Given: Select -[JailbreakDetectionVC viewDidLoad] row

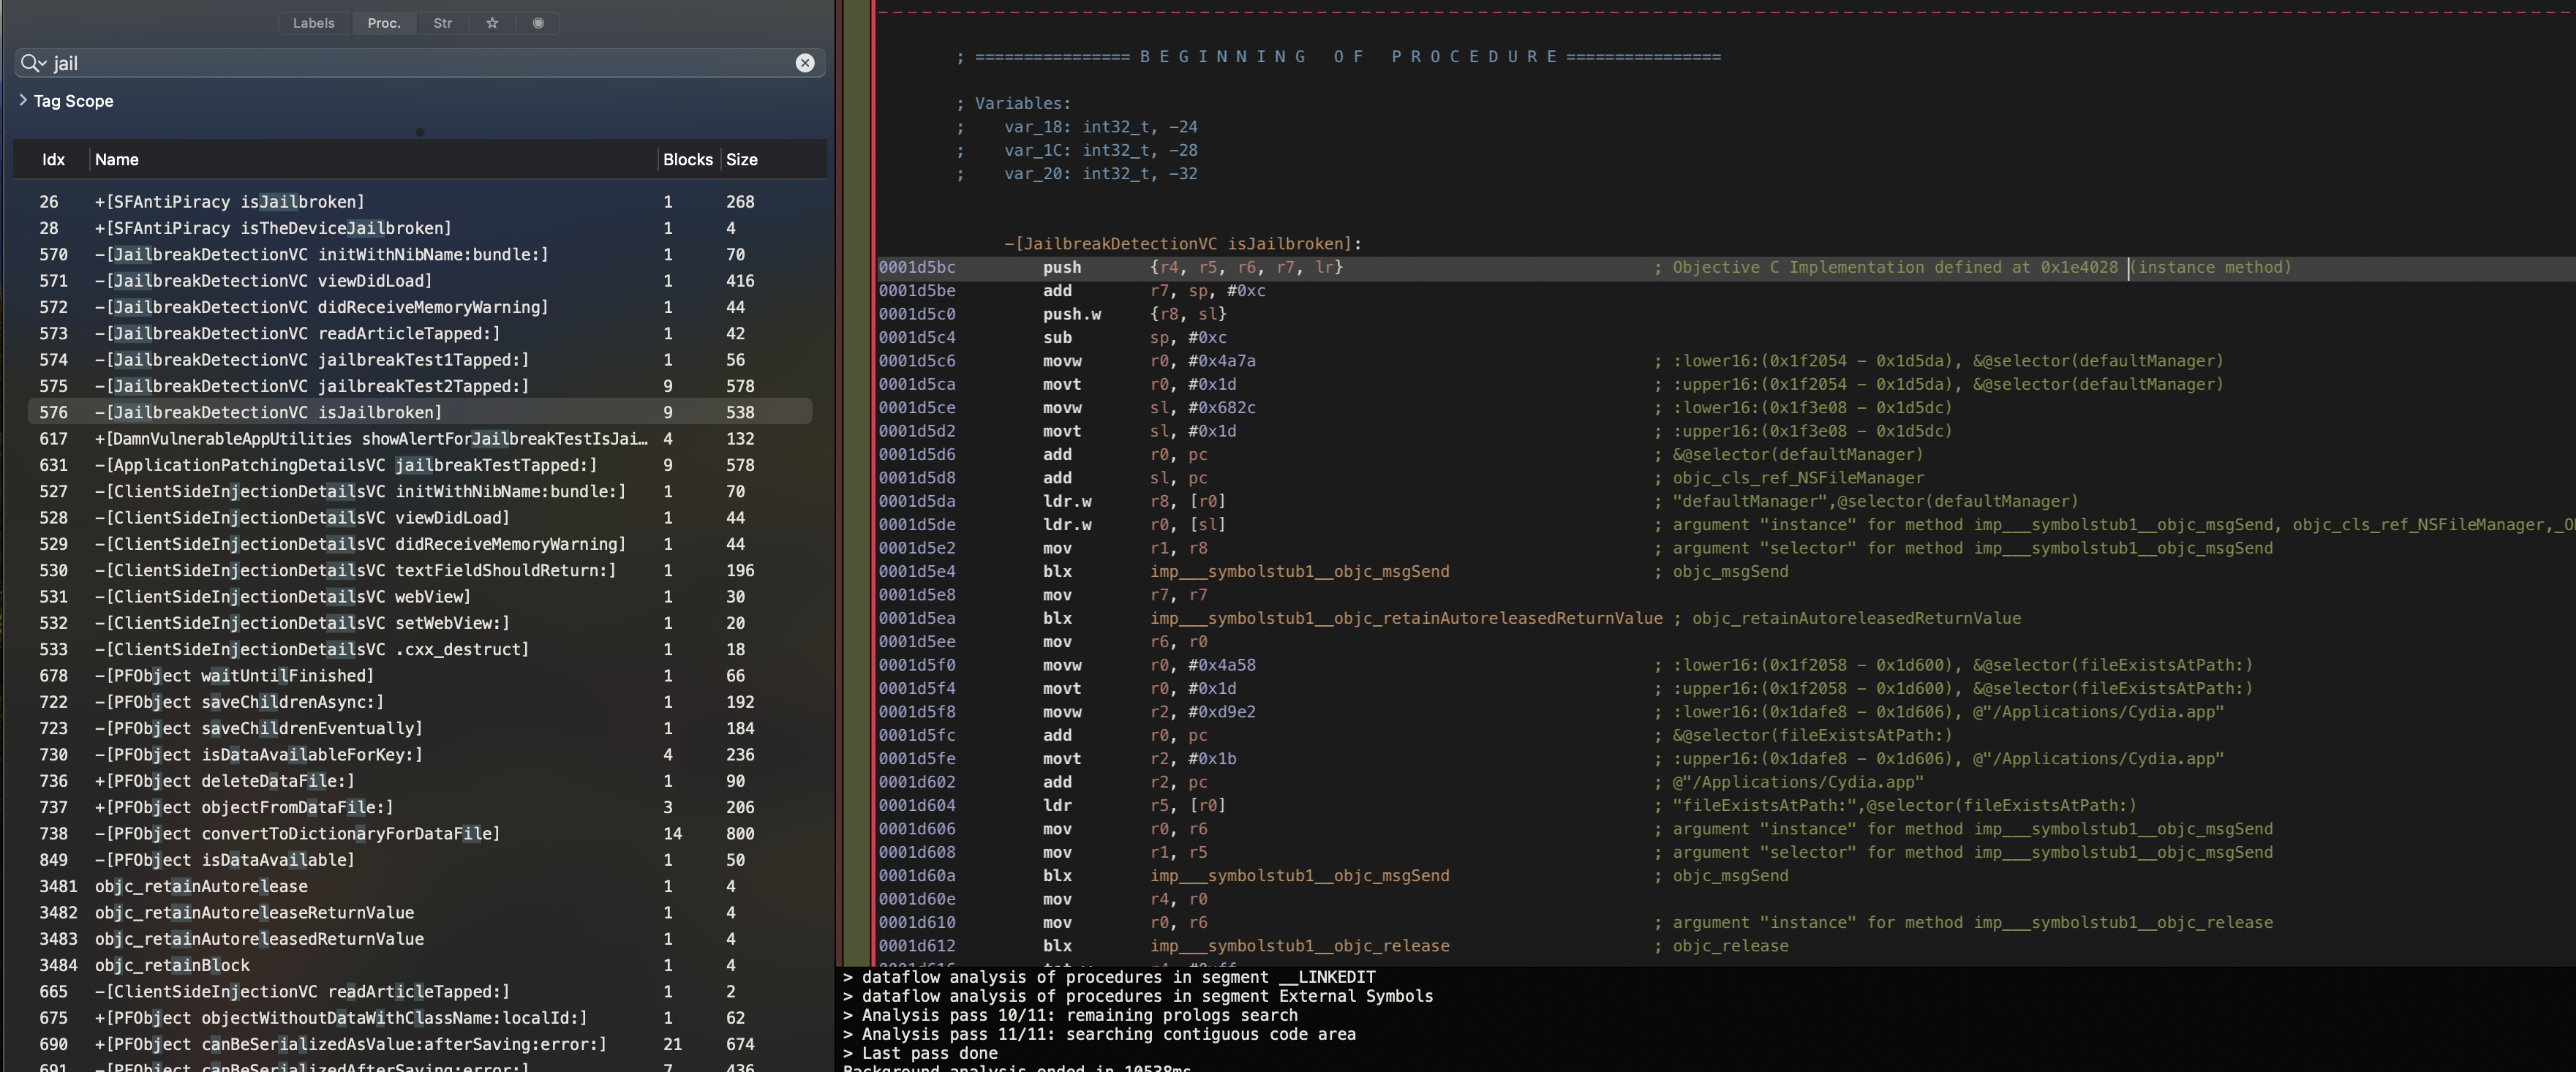Looking at the screenshot, I should click(x=420, y=281).
